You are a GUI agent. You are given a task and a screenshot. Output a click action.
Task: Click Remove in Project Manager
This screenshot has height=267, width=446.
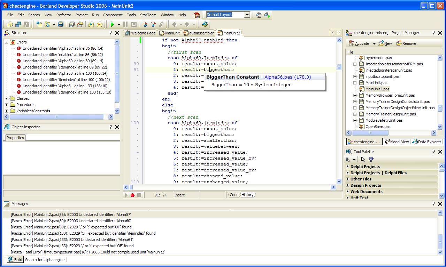406,43
